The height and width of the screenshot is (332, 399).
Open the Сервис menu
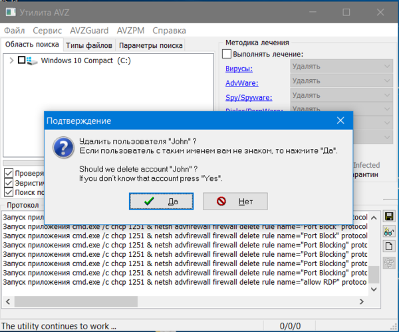pos(47,31)
